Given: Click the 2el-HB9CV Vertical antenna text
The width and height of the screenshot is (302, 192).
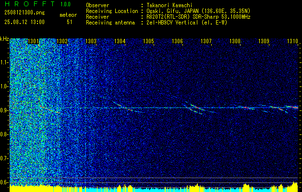Looking at the screenshot, I should (187, 23).
